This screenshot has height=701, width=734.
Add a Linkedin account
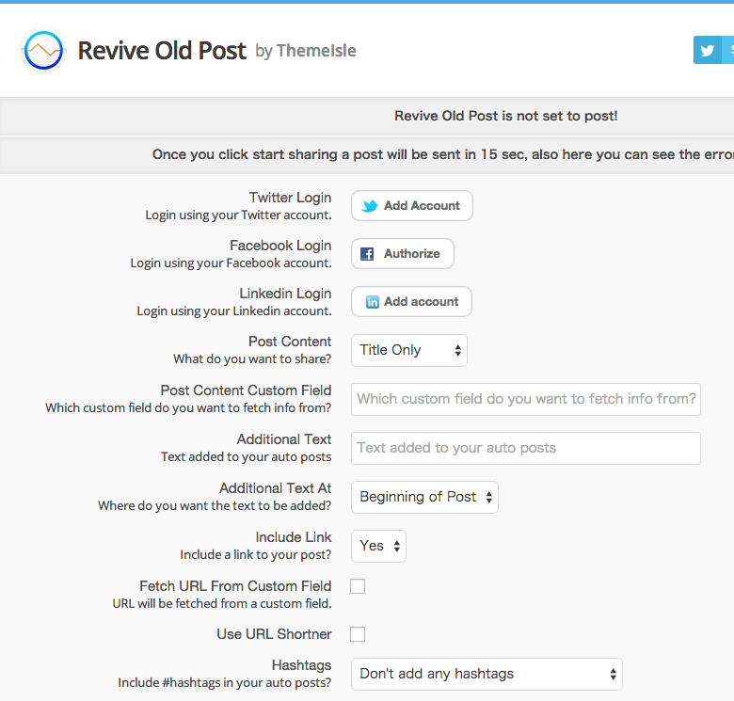[x=411, y=302]
